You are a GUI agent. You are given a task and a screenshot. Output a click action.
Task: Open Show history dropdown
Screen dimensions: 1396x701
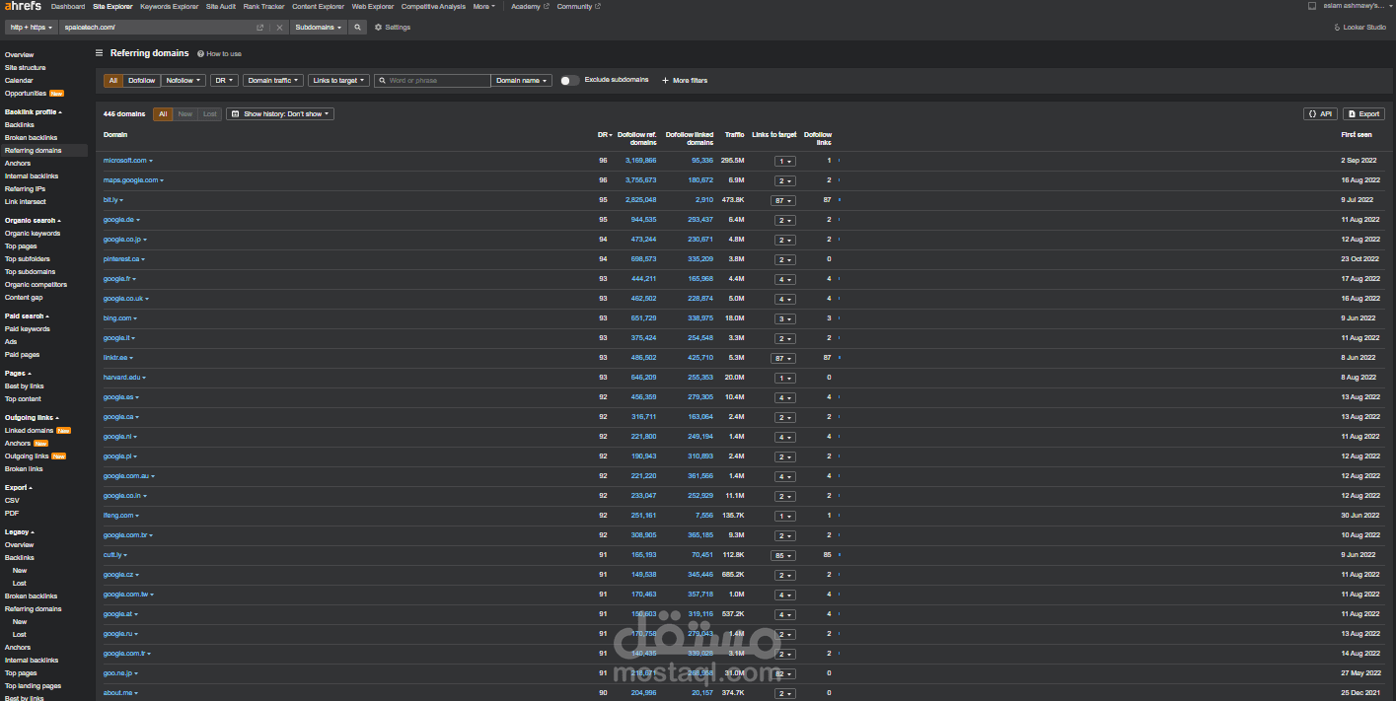pyautogui.click(x=280, y=114)
